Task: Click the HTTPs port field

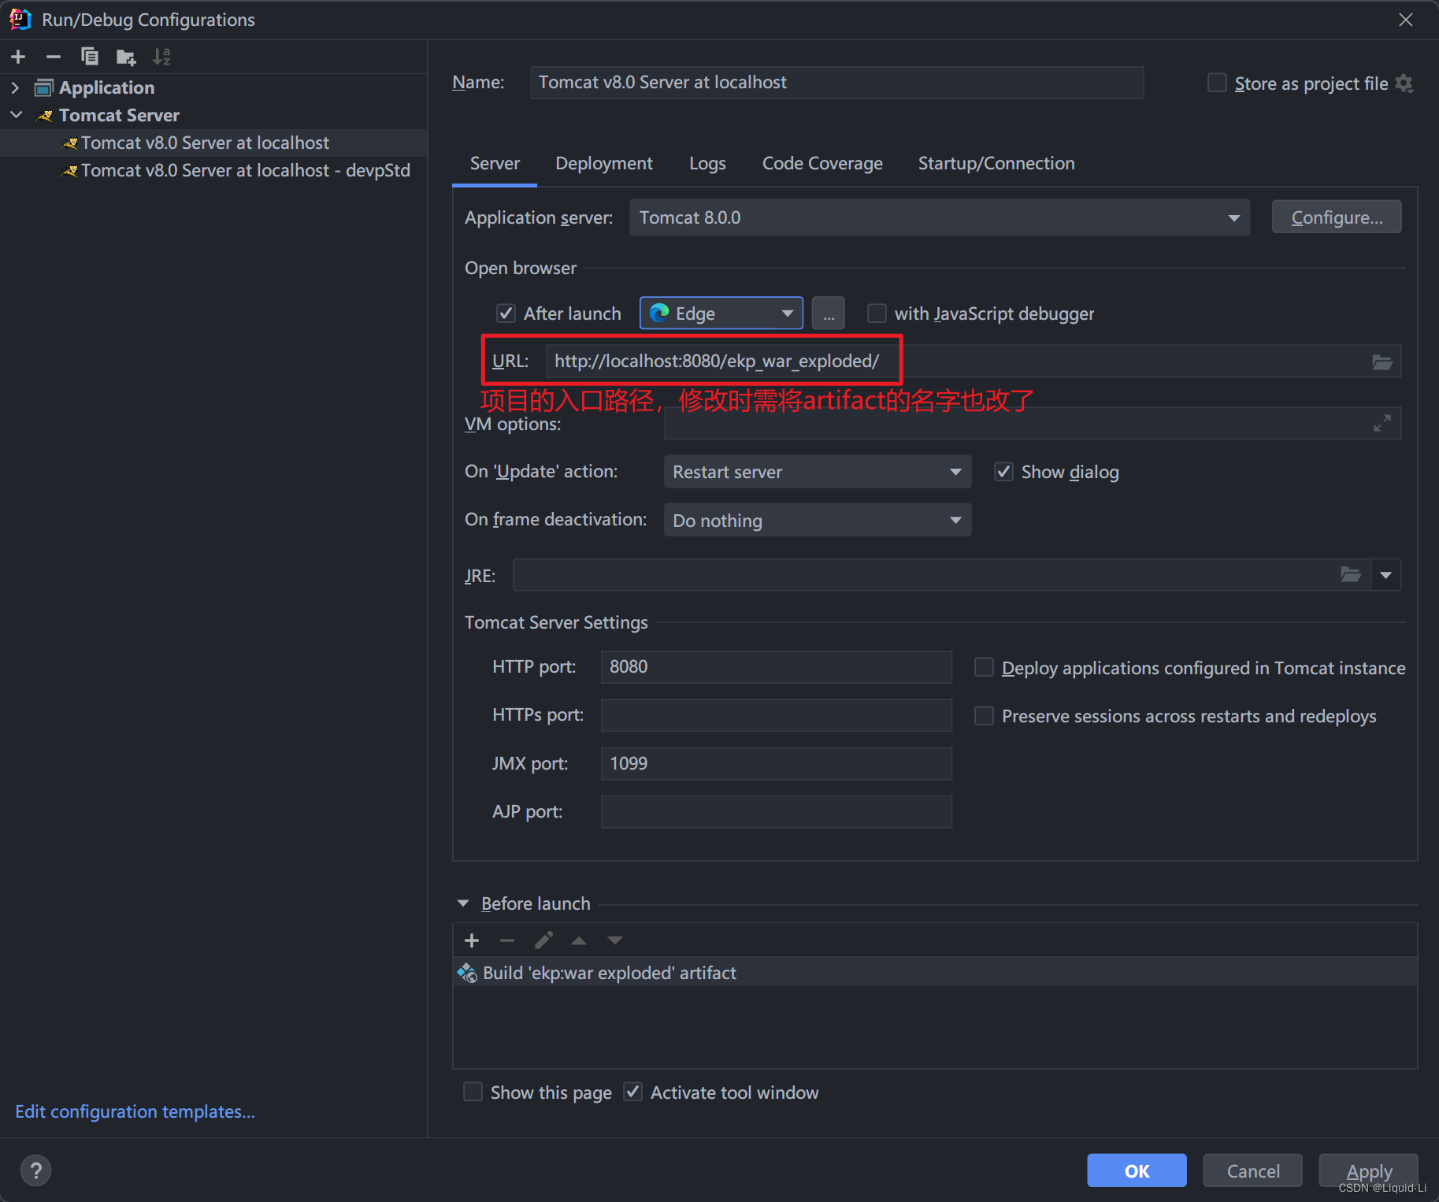Action: (776, 715)
